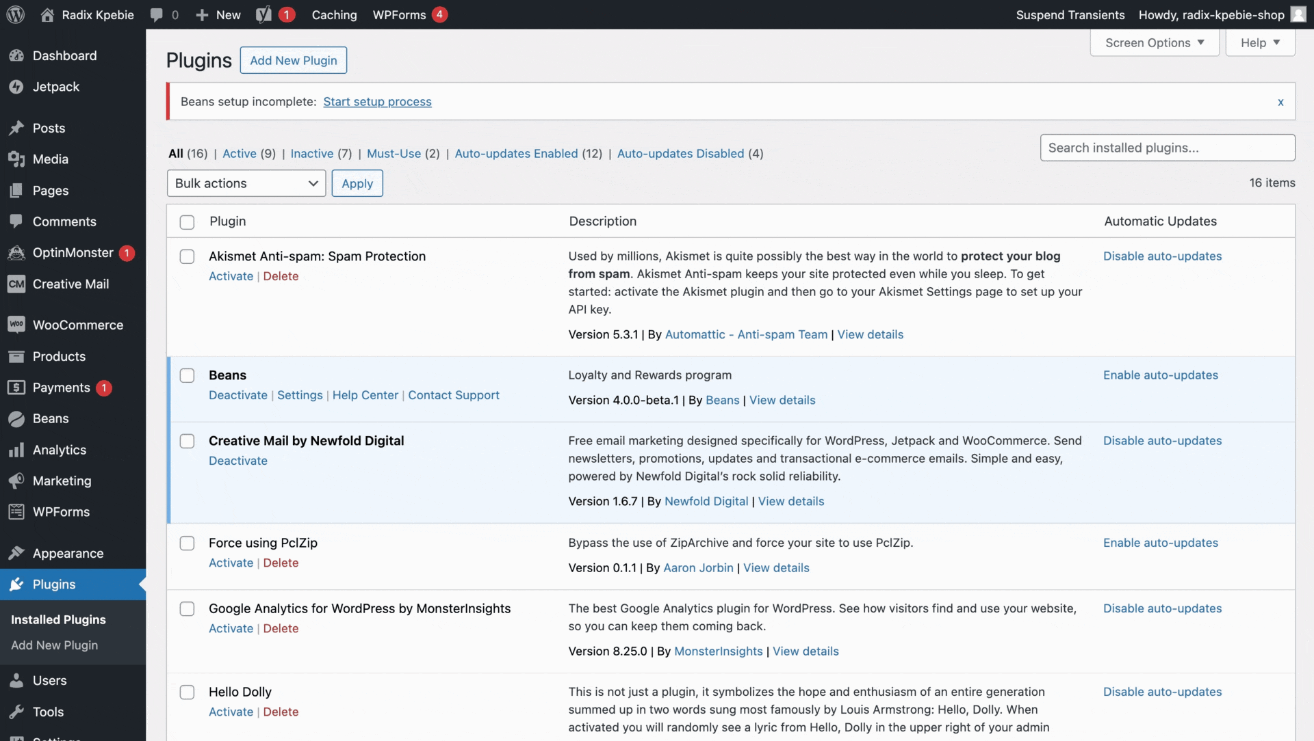Click the Posts pushpin icon
This screenshot has height=741, width=1314.
(16, 128)
